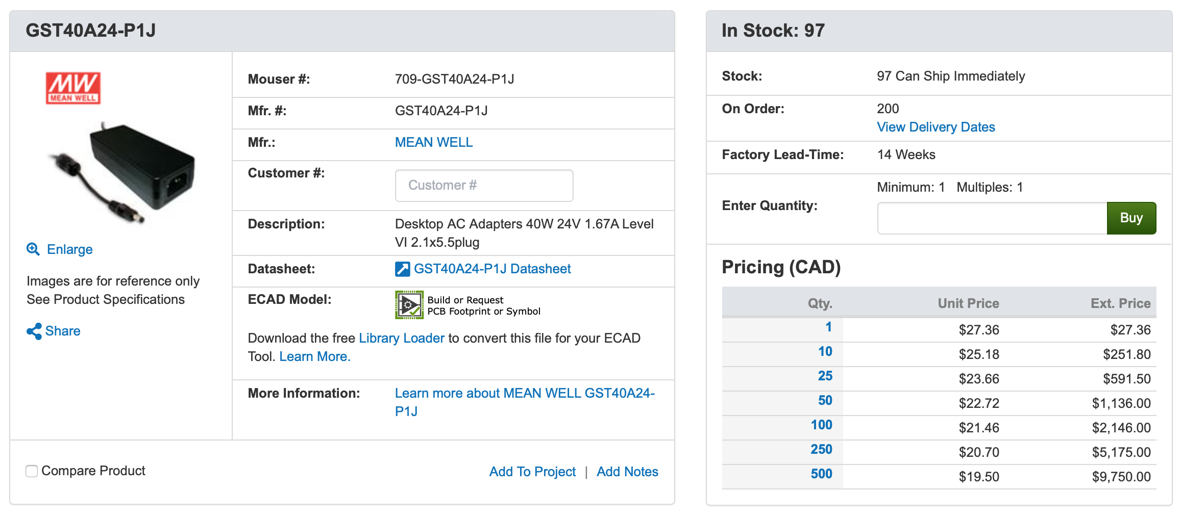
Task: Select quantity 25 price break
Action: click(825, 376)
